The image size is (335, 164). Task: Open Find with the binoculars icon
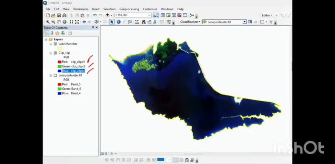pos(144,22)
